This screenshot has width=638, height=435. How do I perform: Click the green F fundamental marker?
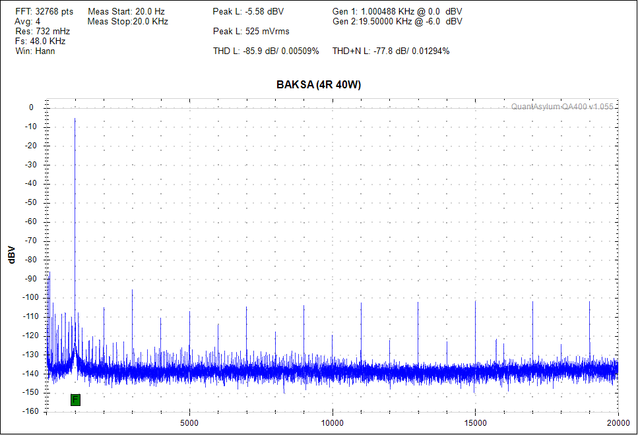tap(75, 400)
